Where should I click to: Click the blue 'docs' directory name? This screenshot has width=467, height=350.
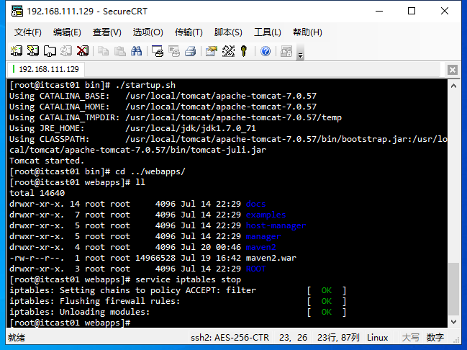click(x=255, y=204)
